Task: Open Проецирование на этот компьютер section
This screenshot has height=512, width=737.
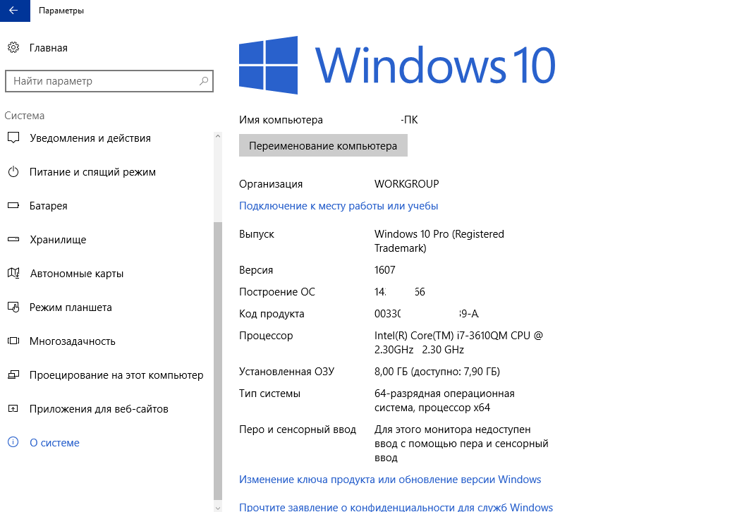Action: (116, 375)
